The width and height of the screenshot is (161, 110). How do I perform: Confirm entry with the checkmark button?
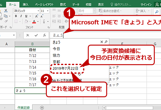(36, 35)
